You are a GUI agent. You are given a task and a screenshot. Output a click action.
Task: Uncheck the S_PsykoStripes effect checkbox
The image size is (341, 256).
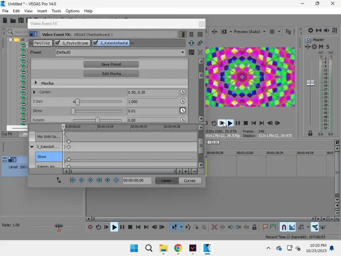(x=57, y=43)
